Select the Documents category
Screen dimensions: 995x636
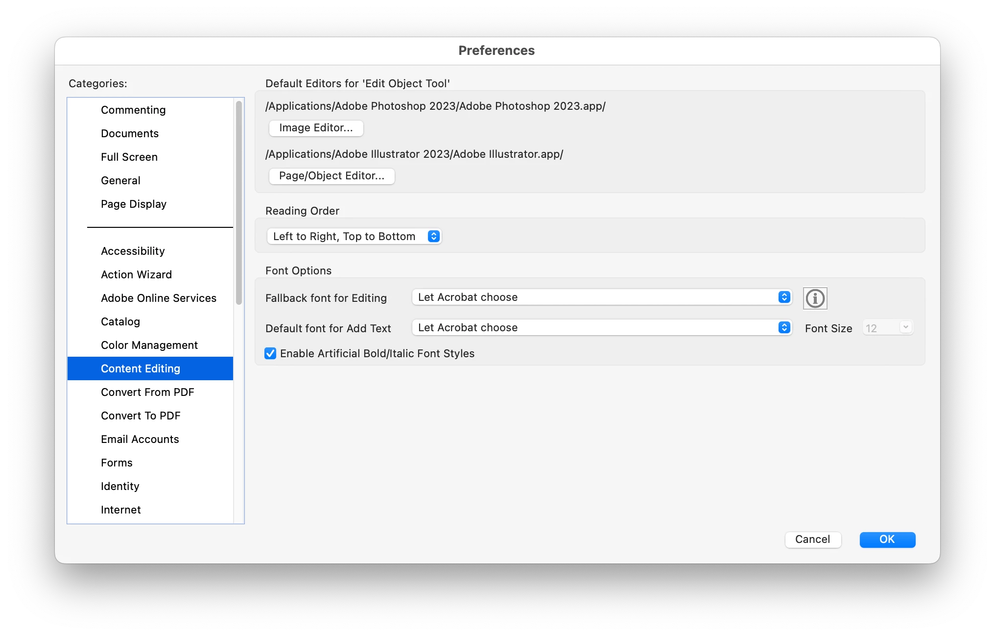130,133
